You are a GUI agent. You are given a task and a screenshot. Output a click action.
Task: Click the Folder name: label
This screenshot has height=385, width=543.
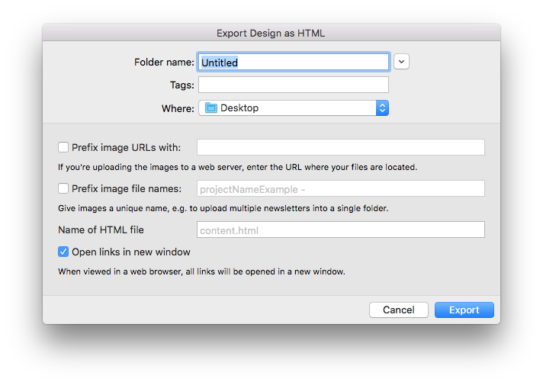coord(164,63)
